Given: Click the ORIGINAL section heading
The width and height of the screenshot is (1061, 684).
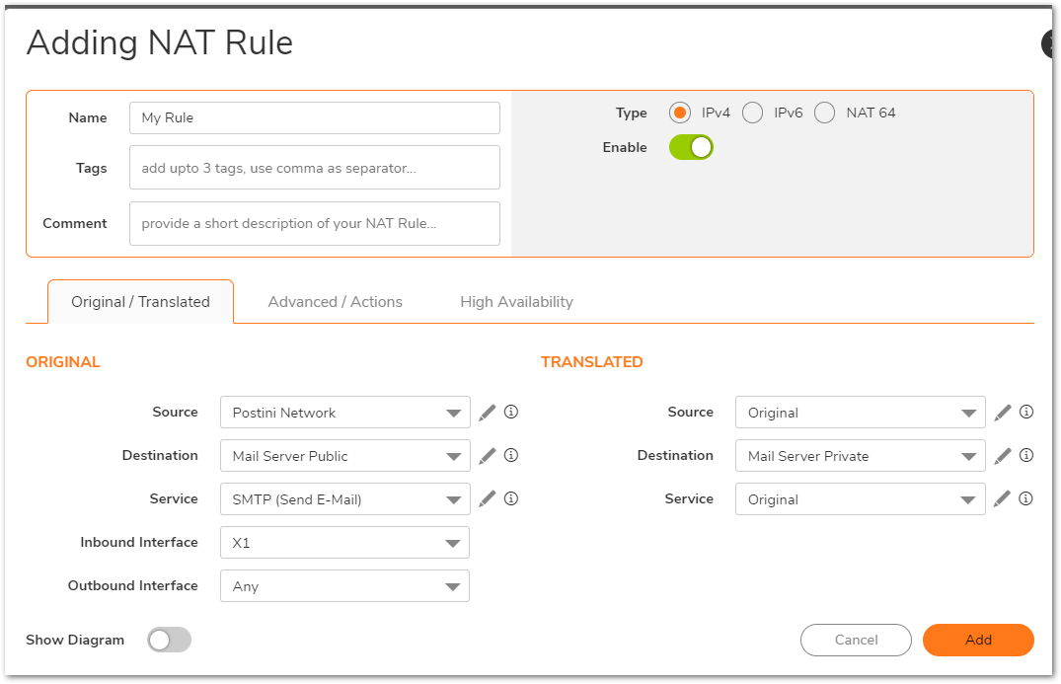Looking at the screenshot, I should point(63,362).
